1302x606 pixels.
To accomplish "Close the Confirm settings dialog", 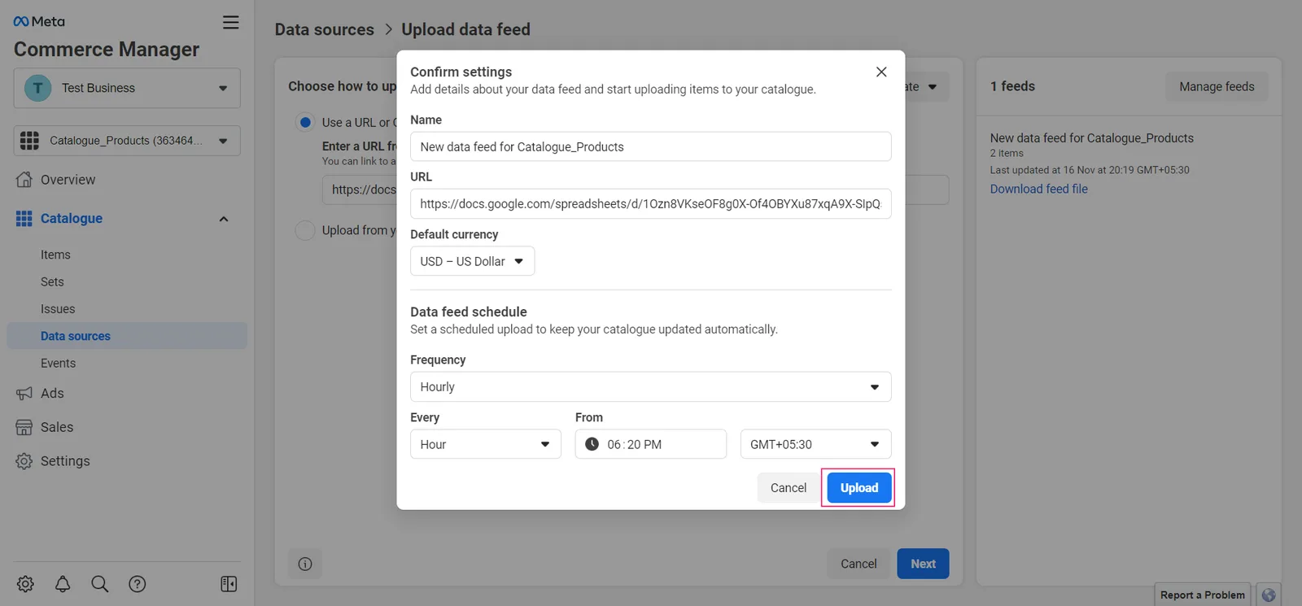I will coord(881,72).
